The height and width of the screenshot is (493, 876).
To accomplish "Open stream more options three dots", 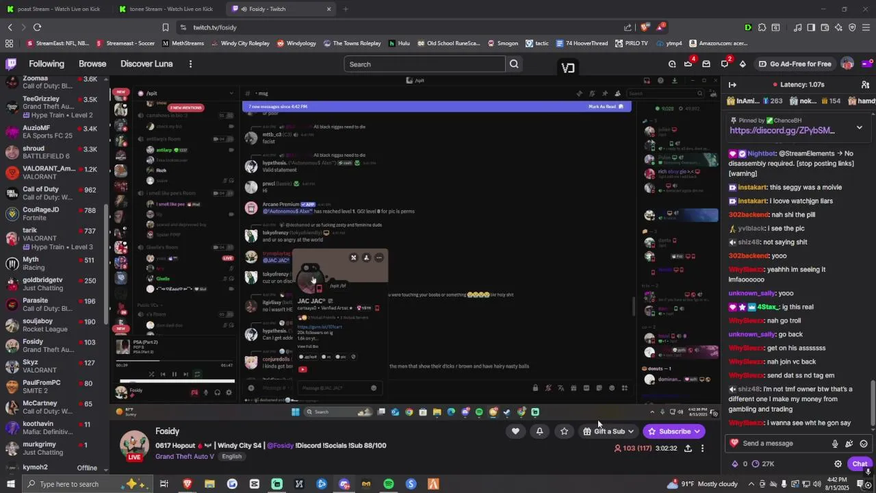I will point(702,448).
